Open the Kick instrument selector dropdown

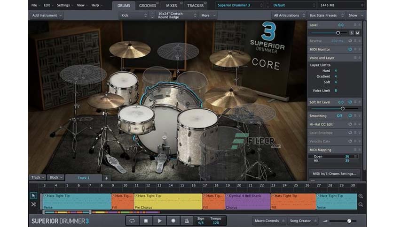coord(134,15)
